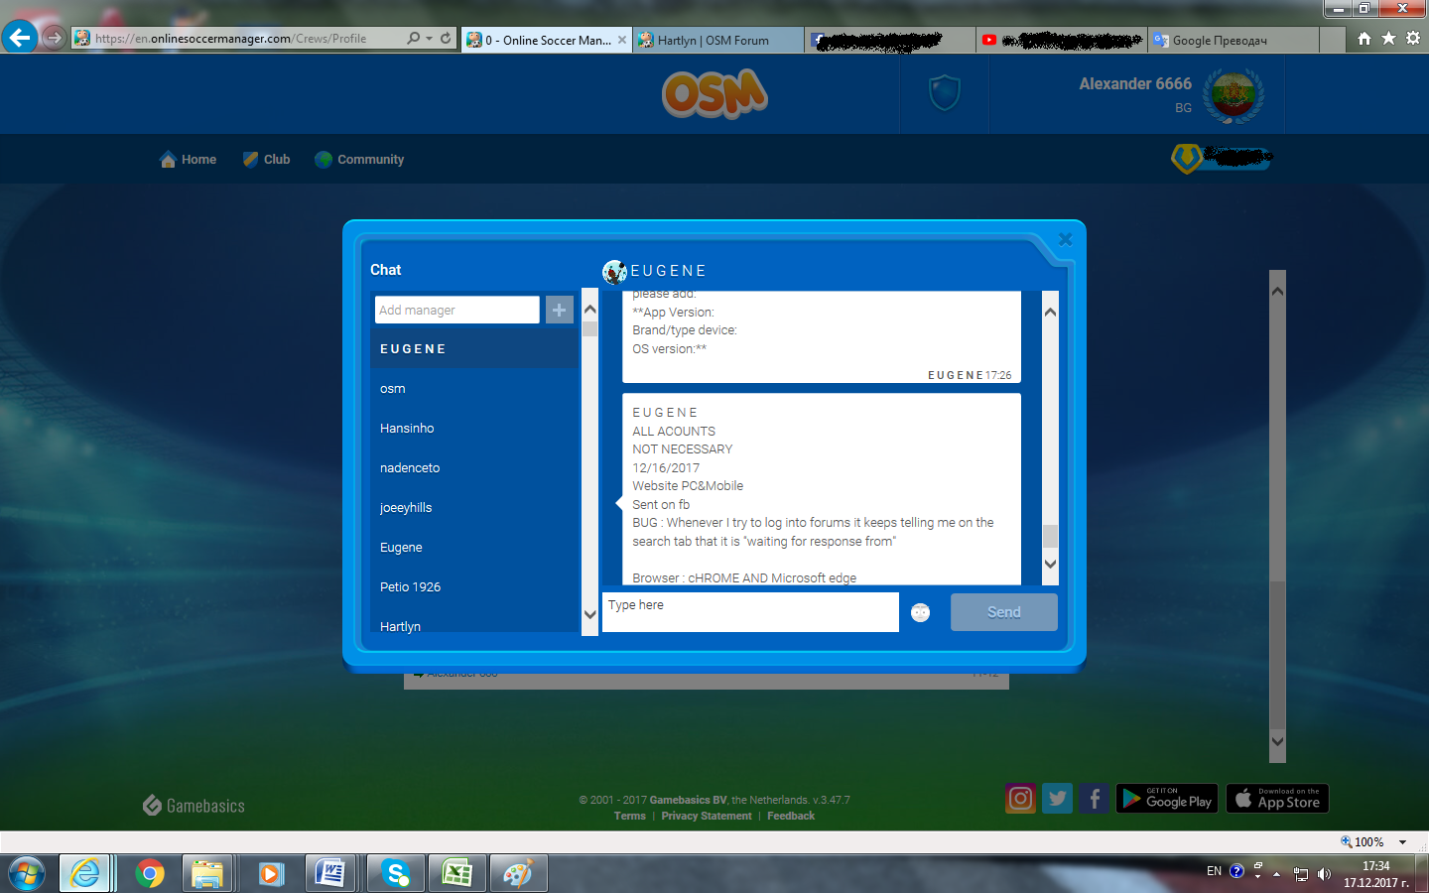The width and height of the screenshot is (1429, 893).
Task: Focus the Add manager input field
Action: (x=457, y=310)
